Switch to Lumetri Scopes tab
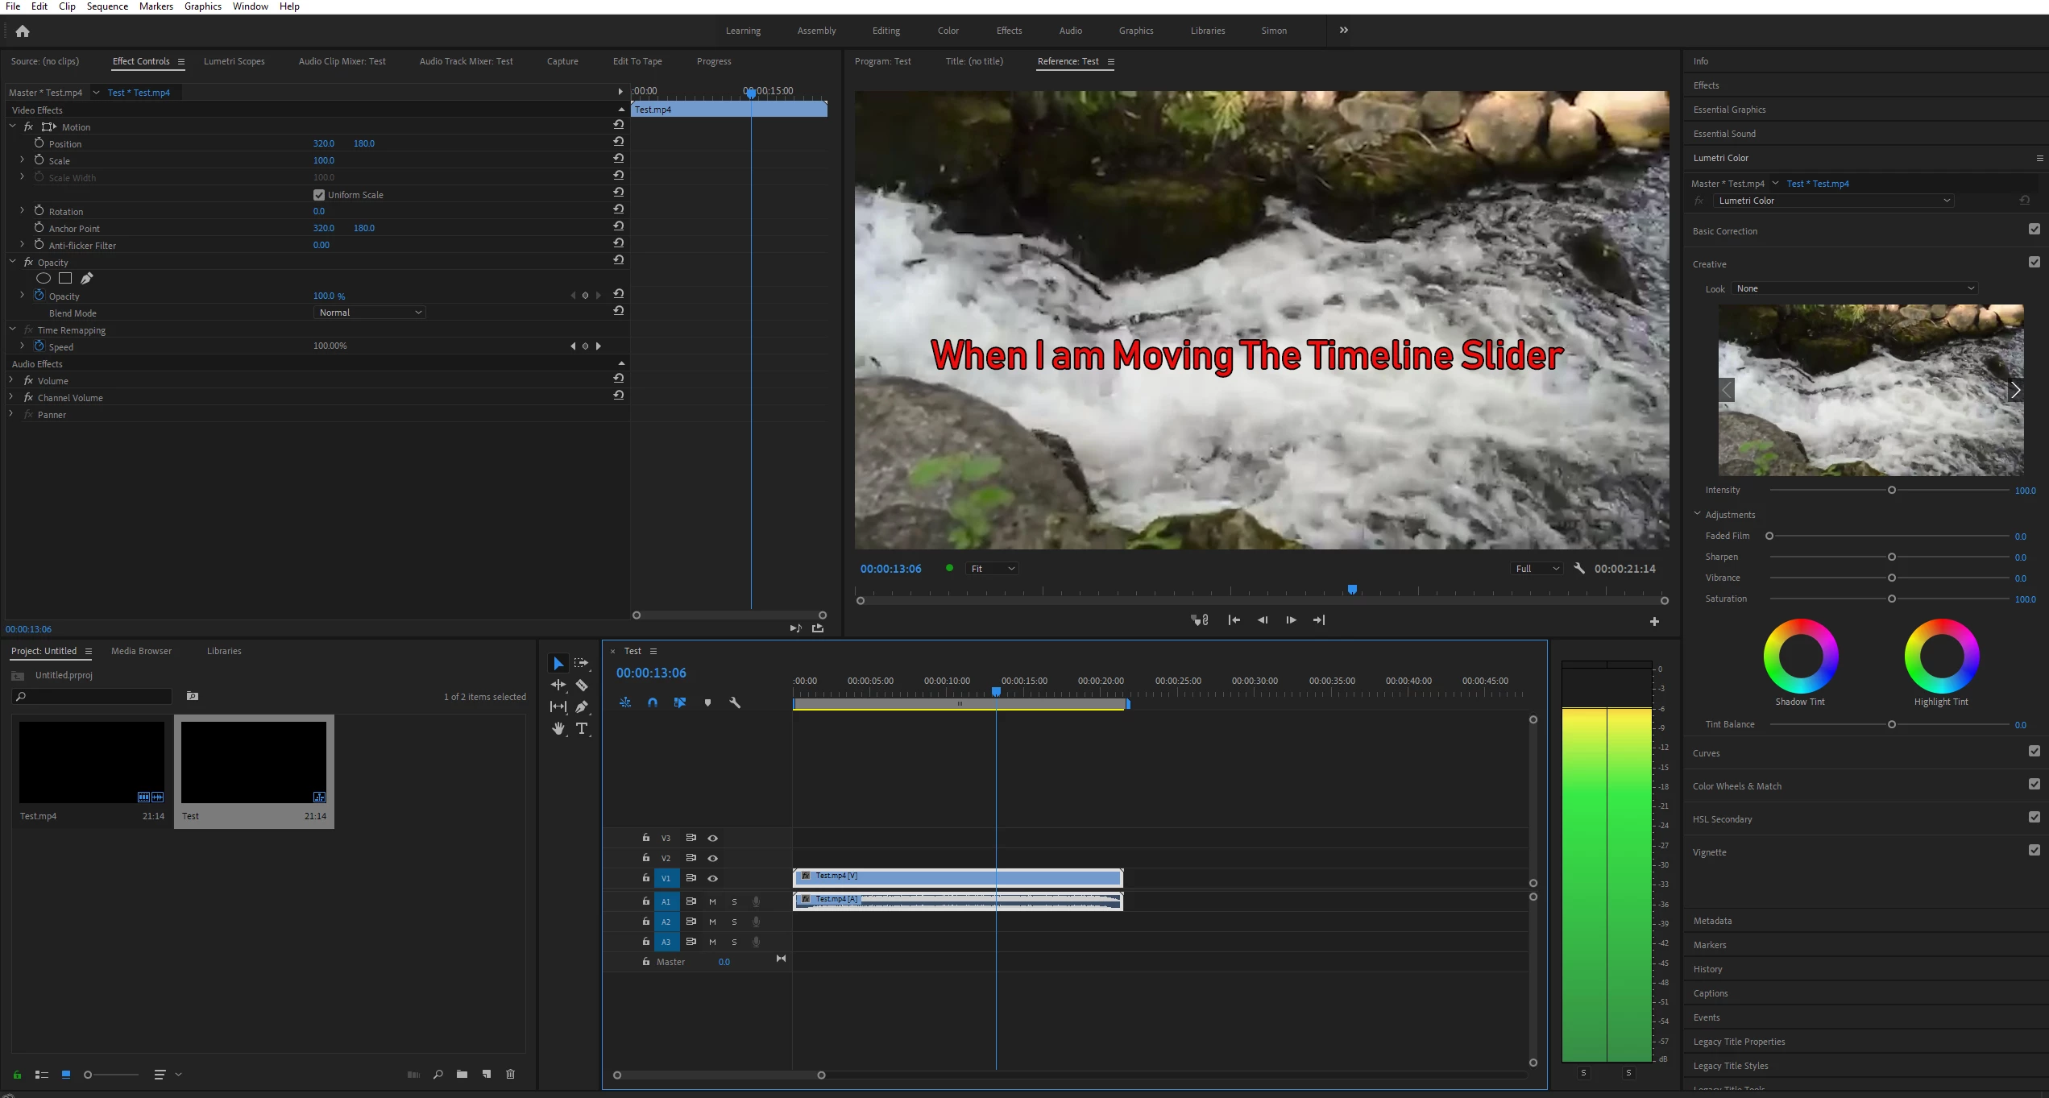Image resolution: width=2049 pixels, height=1098 pixels. pos(234,61)
